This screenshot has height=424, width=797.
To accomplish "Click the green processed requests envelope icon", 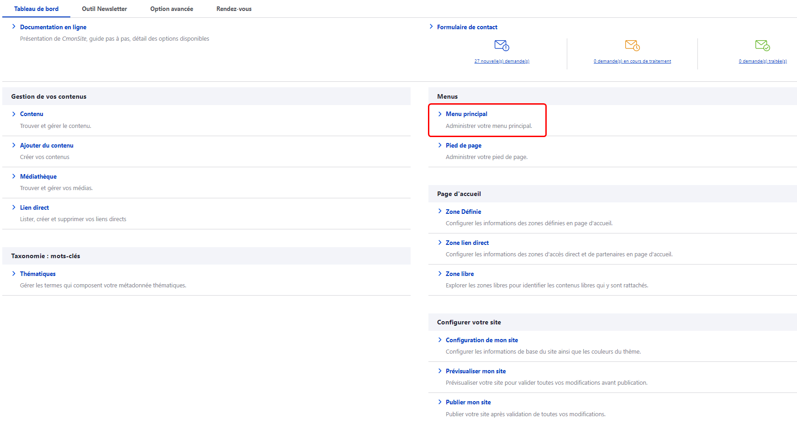I will tap(762, 45).
